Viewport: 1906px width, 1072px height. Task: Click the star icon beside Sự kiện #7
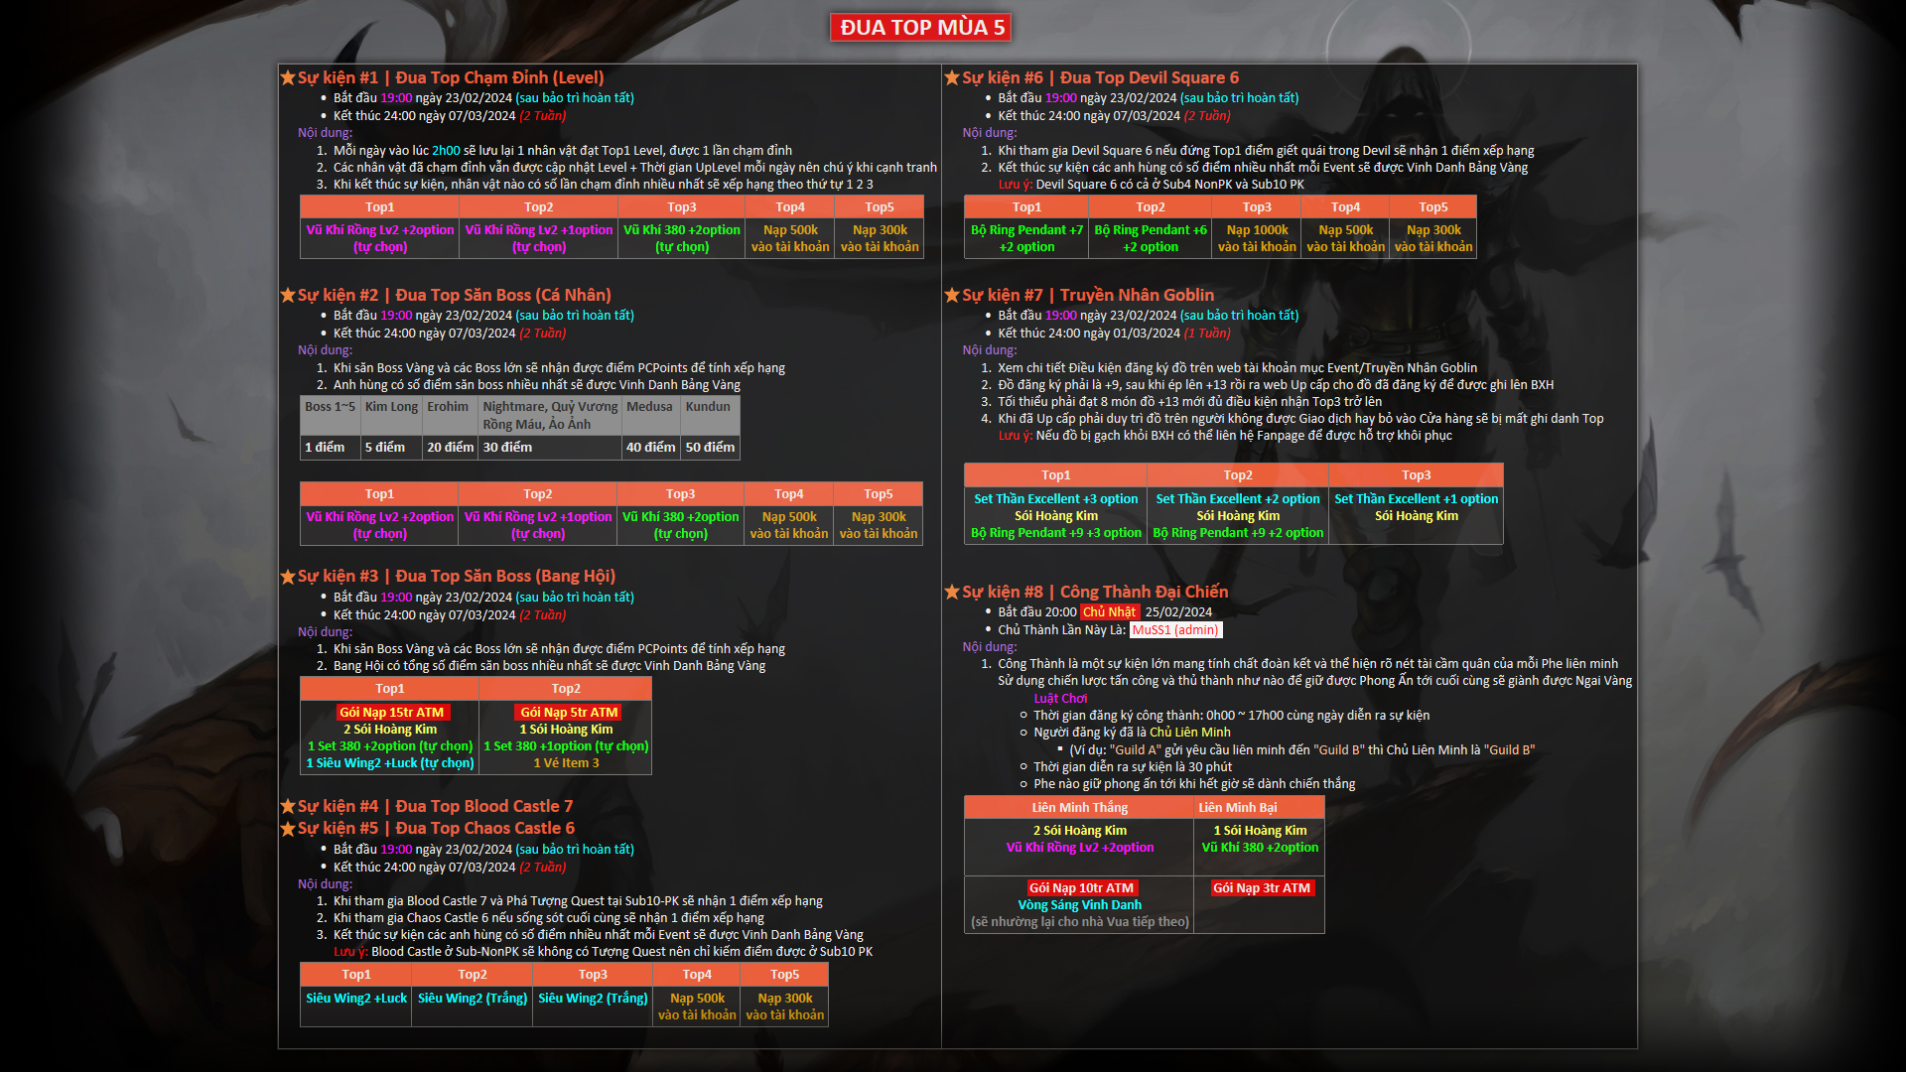pos(952,295)
